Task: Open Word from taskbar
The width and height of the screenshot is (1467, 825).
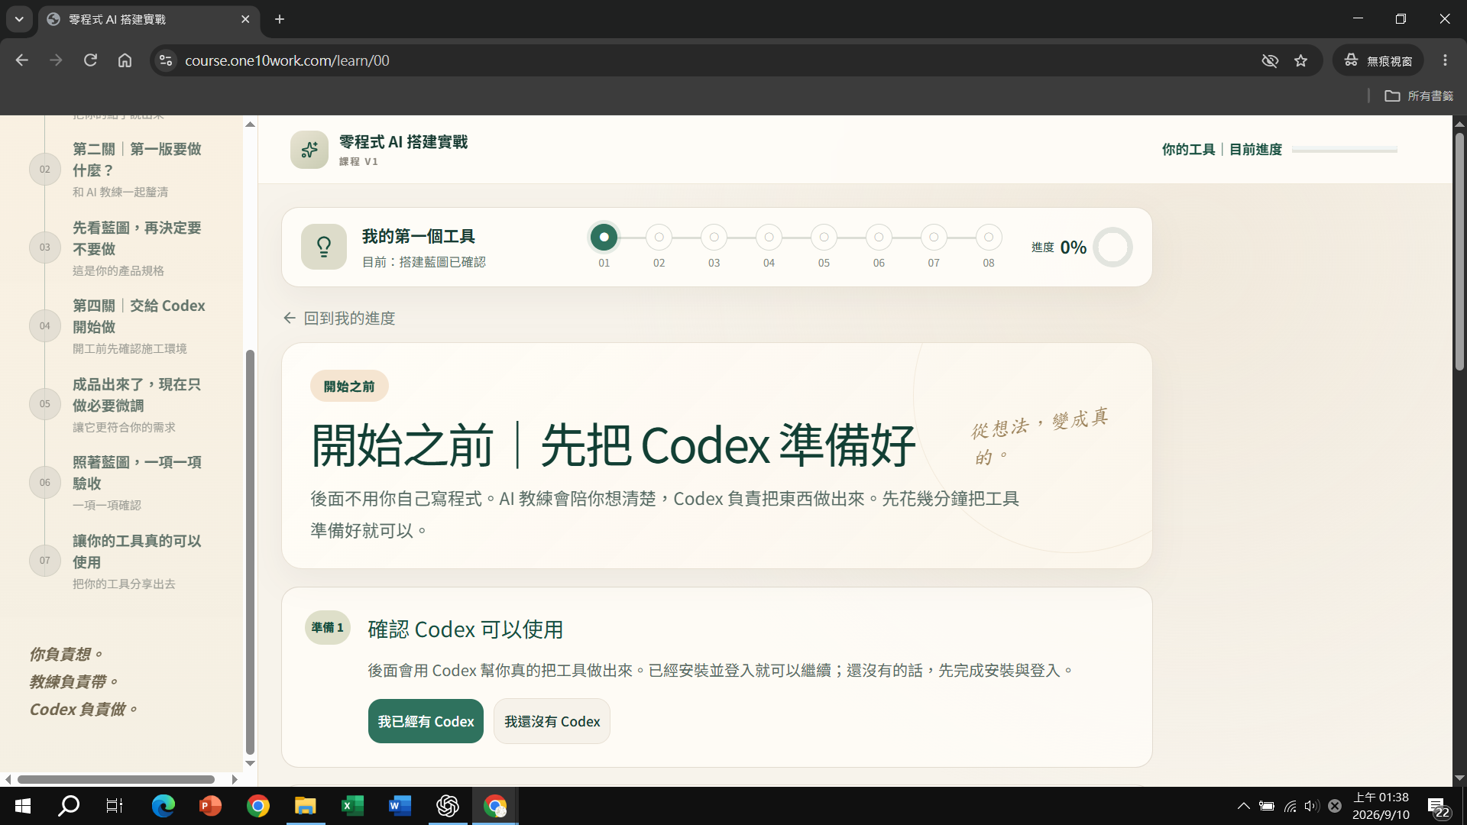Action: tap(400, 806)
